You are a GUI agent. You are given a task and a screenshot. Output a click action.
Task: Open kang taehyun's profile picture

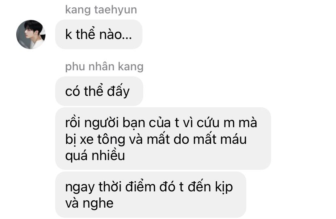click(x=31, y=34)
